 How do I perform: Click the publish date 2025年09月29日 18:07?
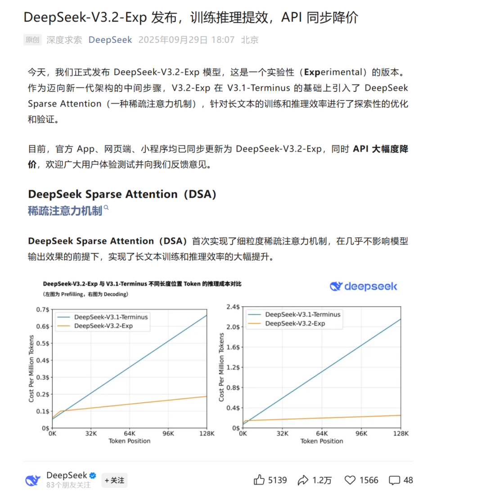(x=186, y=40)
